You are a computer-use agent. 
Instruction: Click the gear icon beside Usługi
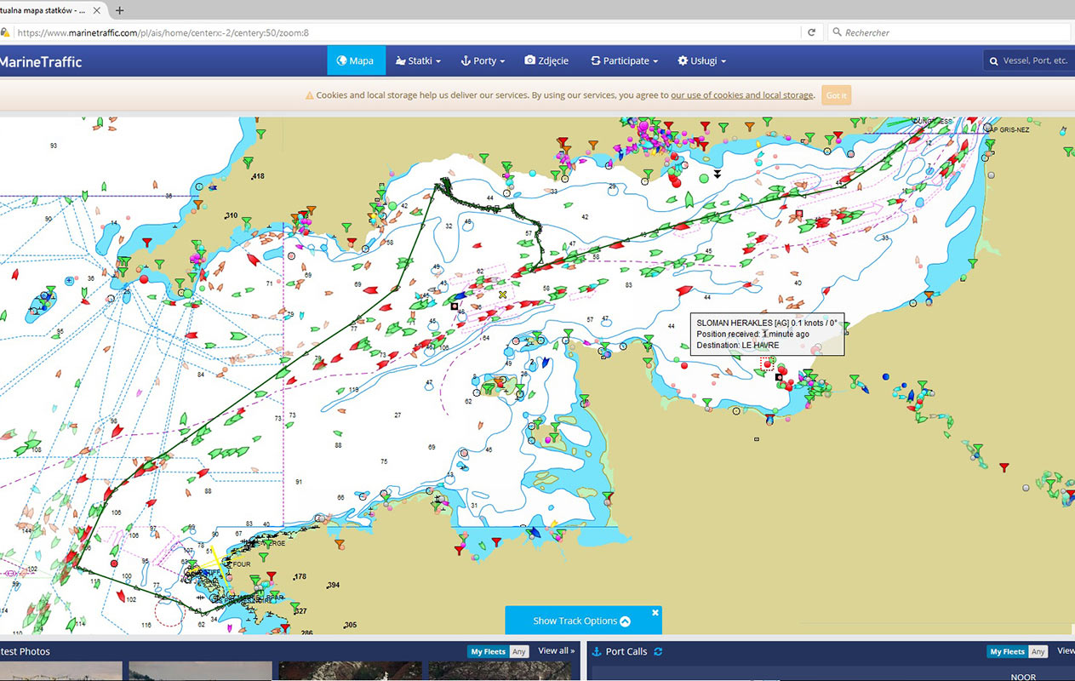(683, 60)
